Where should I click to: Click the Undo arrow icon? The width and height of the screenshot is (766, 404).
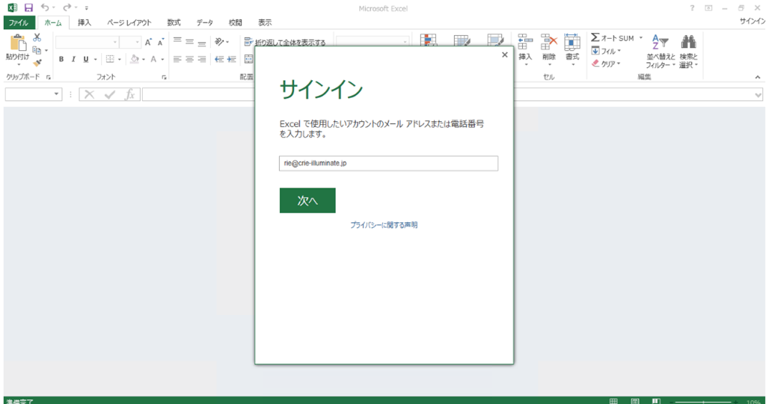45,7
